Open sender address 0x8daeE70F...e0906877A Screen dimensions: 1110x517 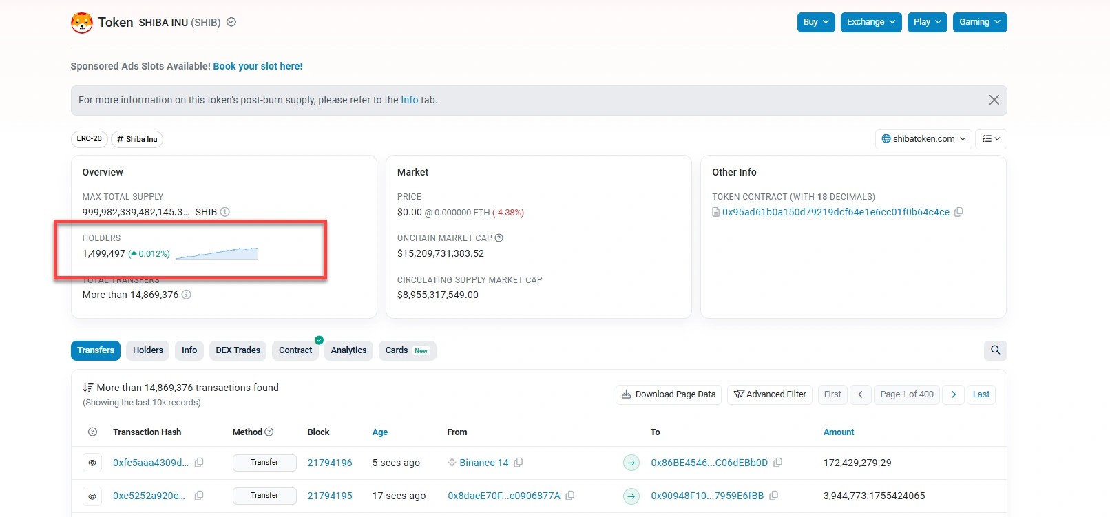[504, 496]
